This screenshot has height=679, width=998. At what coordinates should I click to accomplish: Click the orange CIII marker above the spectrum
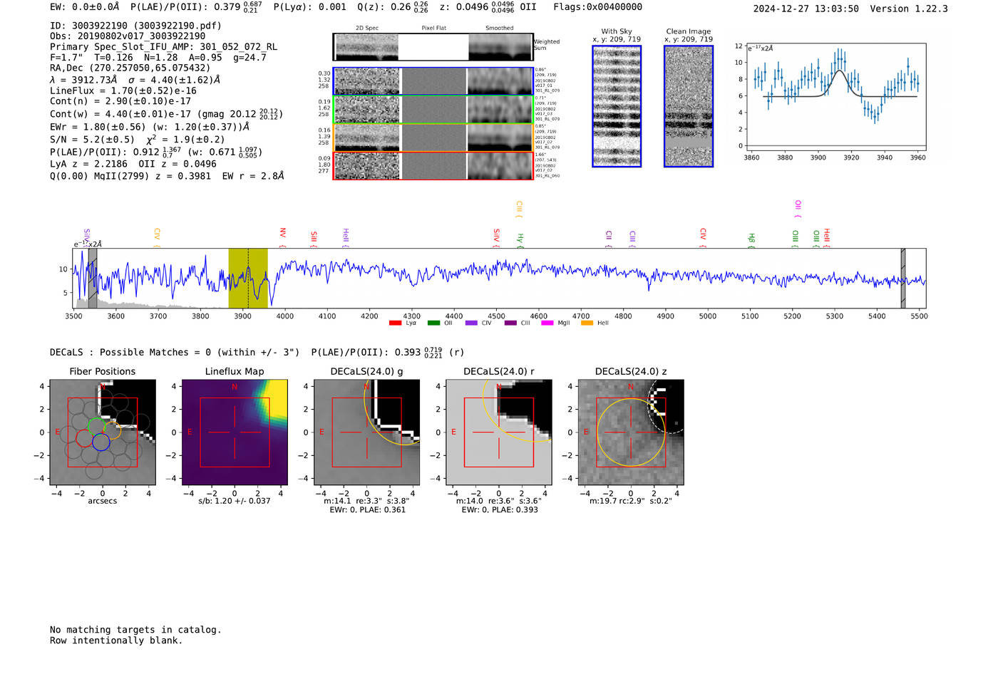point(519,209)
